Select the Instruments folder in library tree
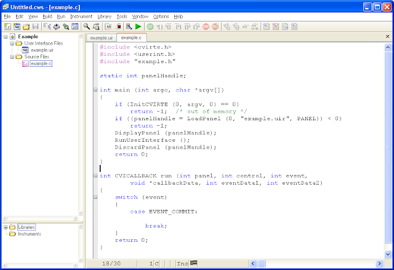 (x=30, y=234)
